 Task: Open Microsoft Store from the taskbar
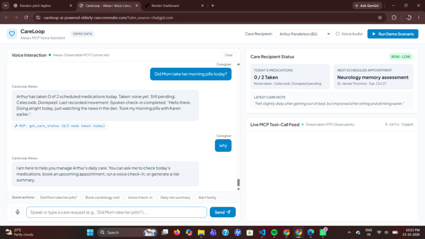click(x=250, y=232)
